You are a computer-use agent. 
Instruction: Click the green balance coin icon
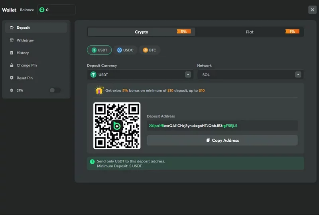tap(41, 10)
